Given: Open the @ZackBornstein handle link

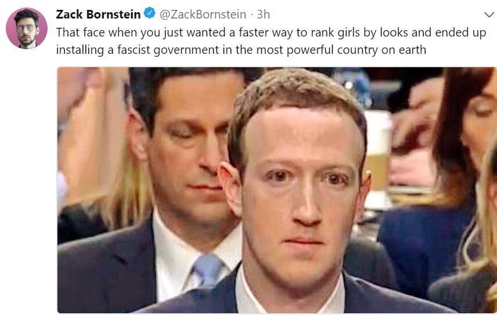Looking at the screenshot, I should click(203, 14).
